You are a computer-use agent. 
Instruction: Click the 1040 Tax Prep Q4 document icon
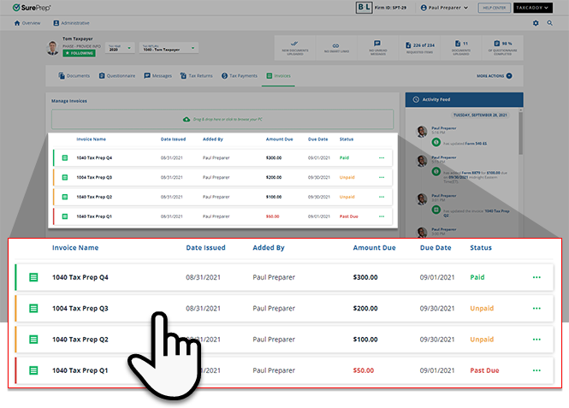[33, 277]
